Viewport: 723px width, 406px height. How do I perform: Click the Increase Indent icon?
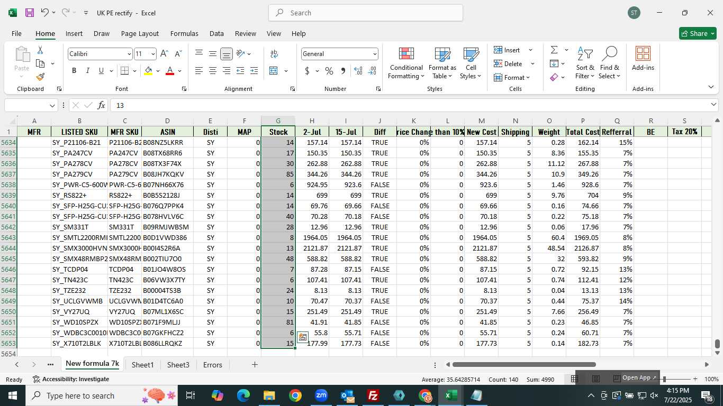tap(254, 71)
